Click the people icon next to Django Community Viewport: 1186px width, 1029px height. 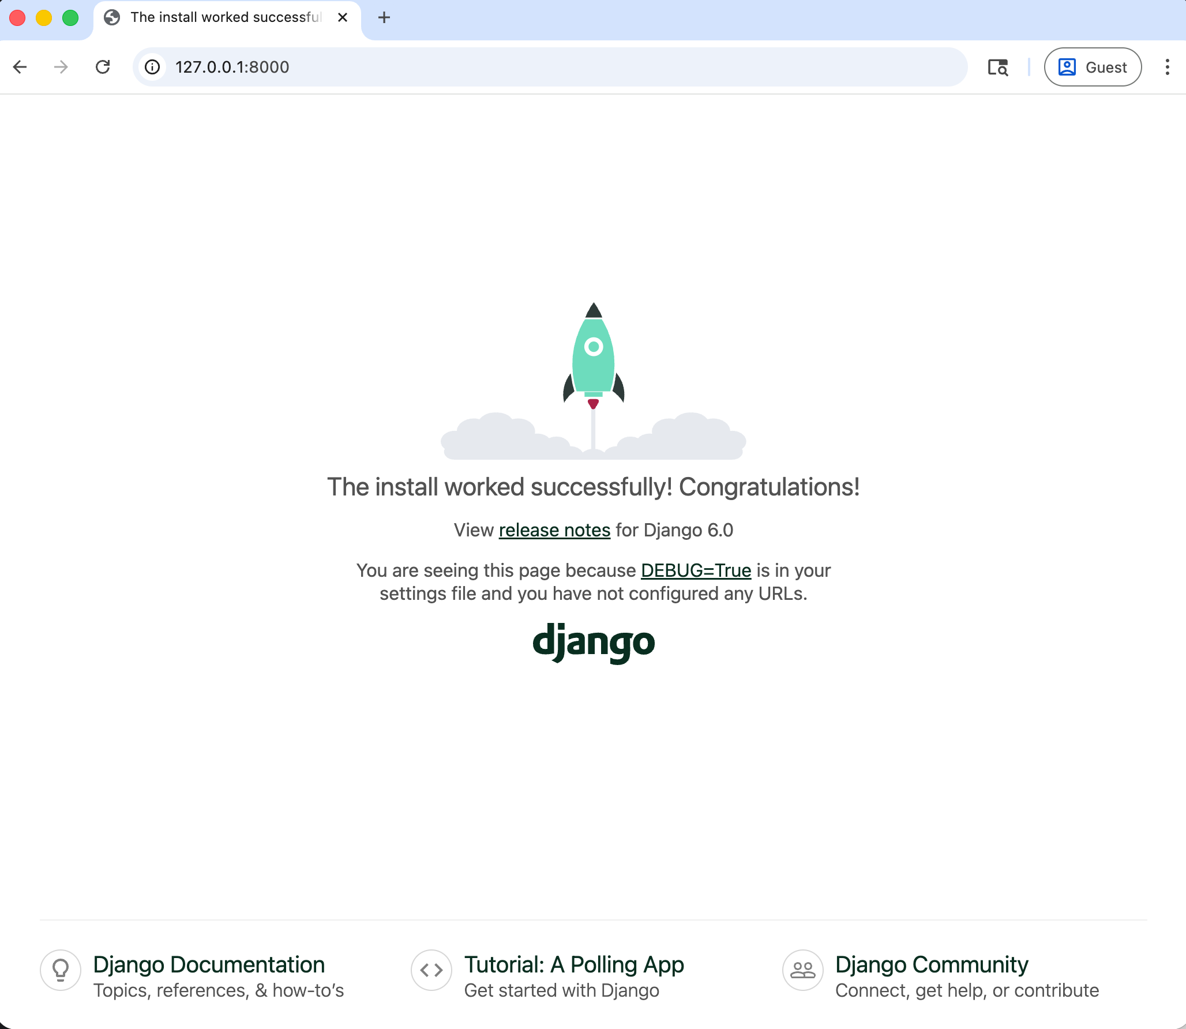802,970
